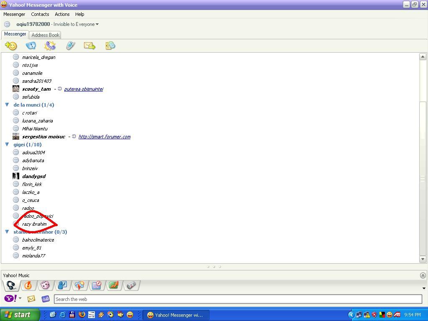Open the Finance stock chart tab
Viewport: 428px width, 321px height.
pyautogui.click(x=114, y=285)
